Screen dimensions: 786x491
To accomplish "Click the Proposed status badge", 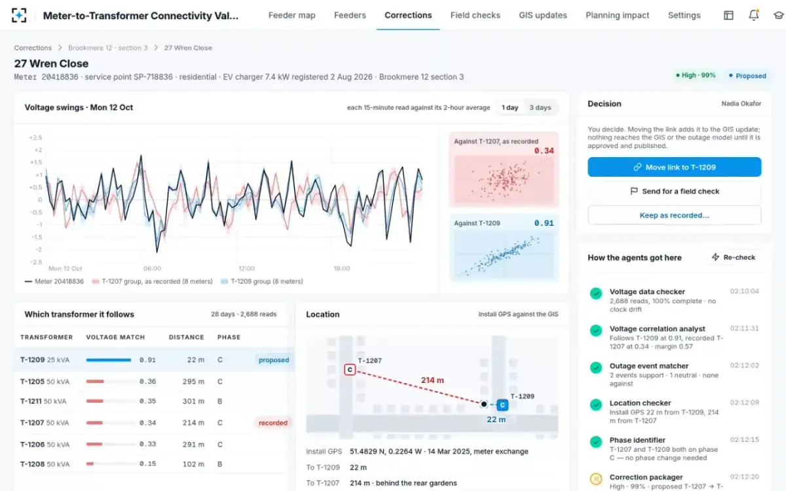I will 747,75.
